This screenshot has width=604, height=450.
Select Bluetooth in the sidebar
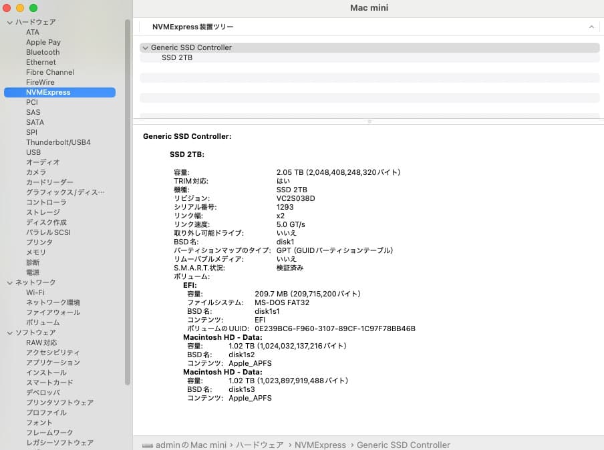pos(43,51)
